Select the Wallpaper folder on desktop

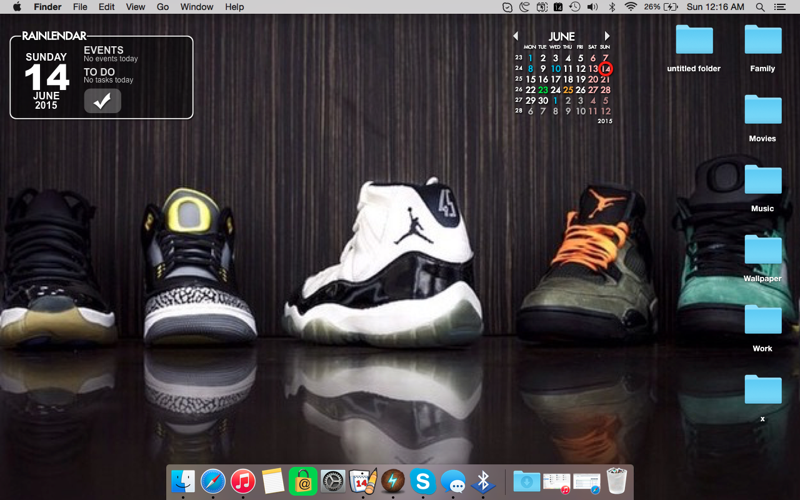click(762, 259)
